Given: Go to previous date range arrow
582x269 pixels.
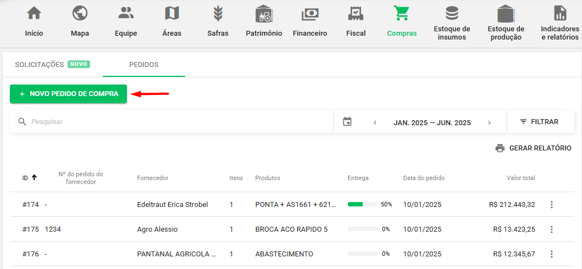Looking at the screenshot, I should coord(375,122).
